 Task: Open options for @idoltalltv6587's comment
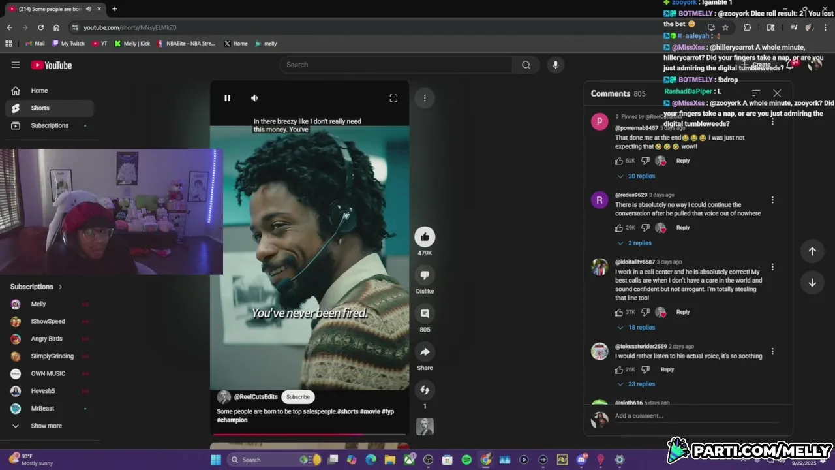[773, 267]
